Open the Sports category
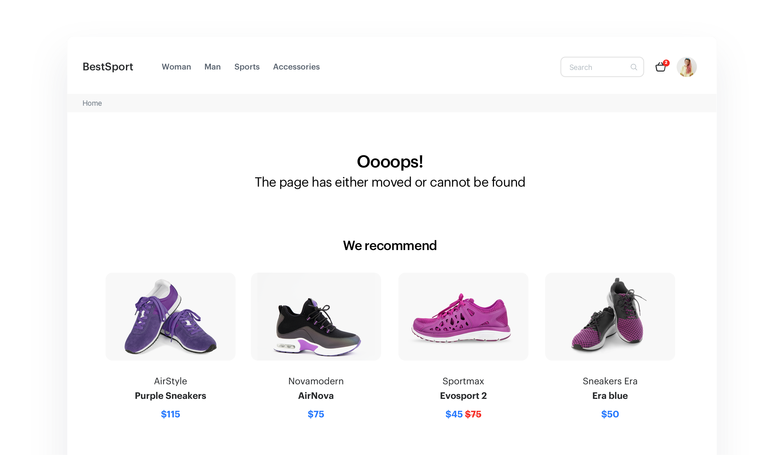780x470 pixels. [247, 67]
